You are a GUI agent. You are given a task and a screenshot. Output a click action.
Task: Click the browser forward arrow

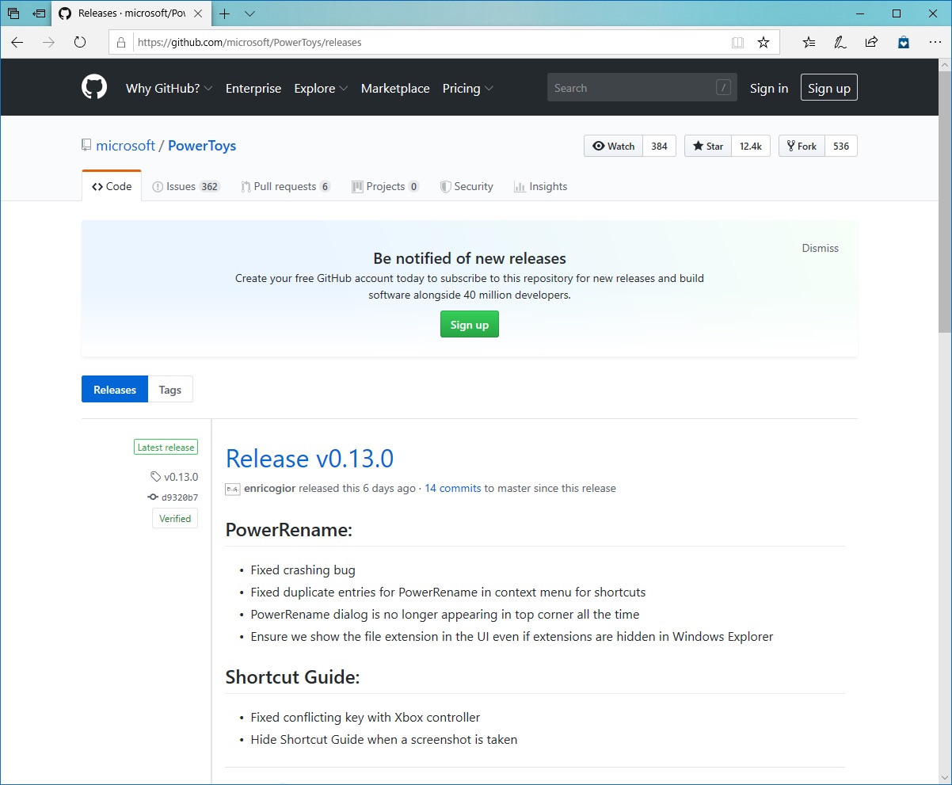pos(48,43)
